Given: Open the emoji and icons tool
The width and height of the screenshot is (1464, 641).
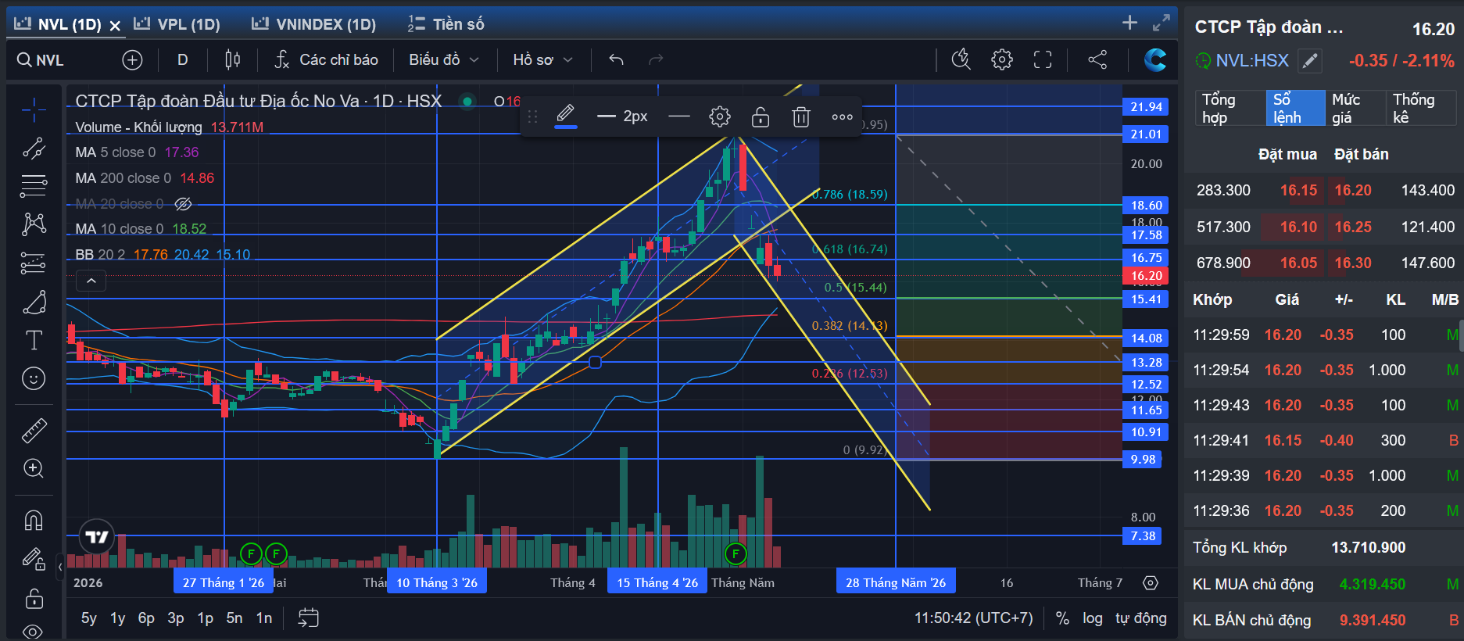Looking at the screenshot, I should (x=34, y=379).
